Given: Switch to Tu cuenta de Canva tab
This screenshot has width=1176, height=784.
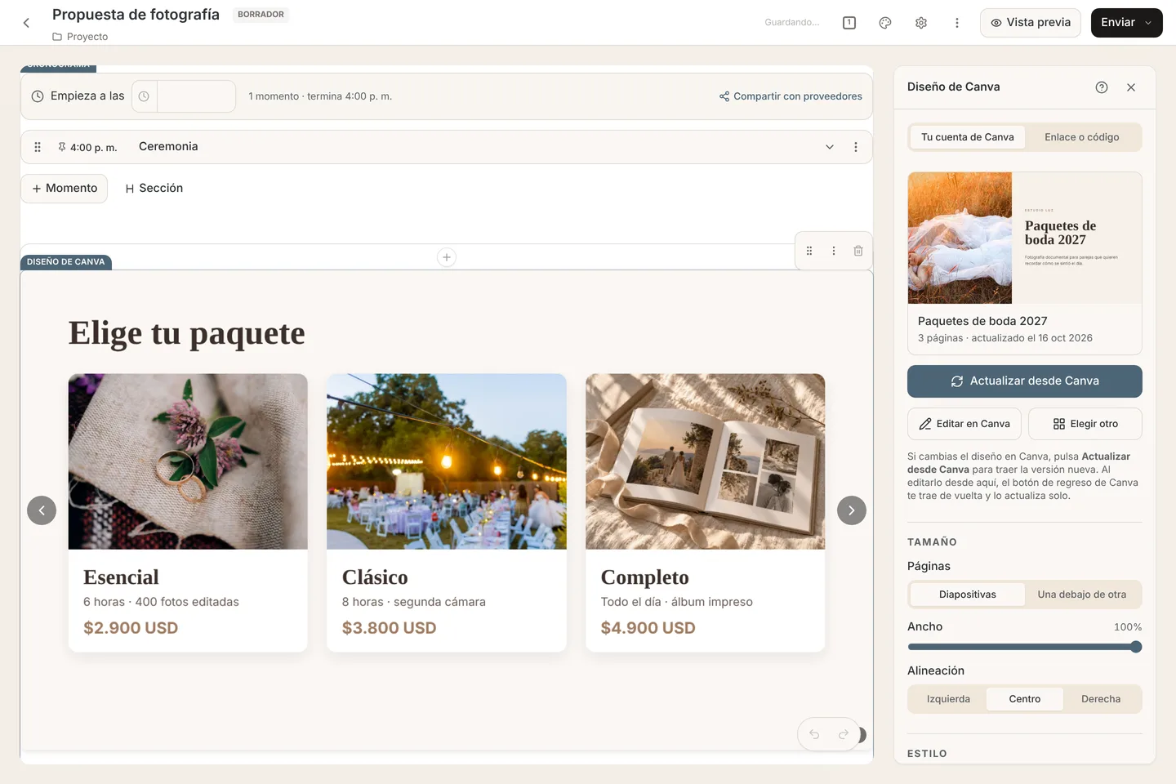Looking at the screenshot, I should tap(968, 137).
